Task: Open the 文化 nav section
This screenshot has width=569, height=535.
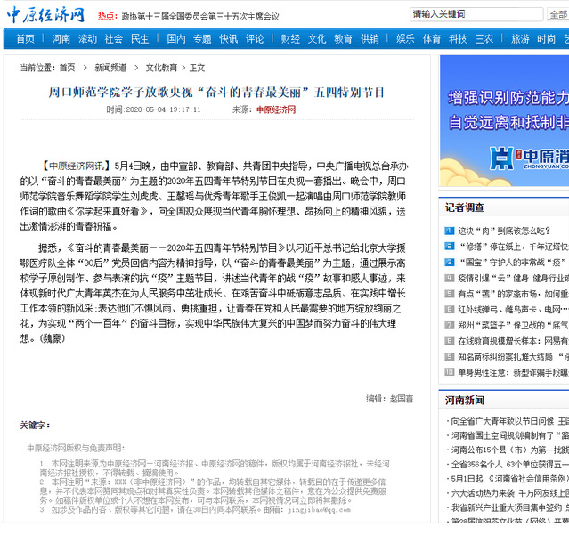Action: (x=317, y=39)
